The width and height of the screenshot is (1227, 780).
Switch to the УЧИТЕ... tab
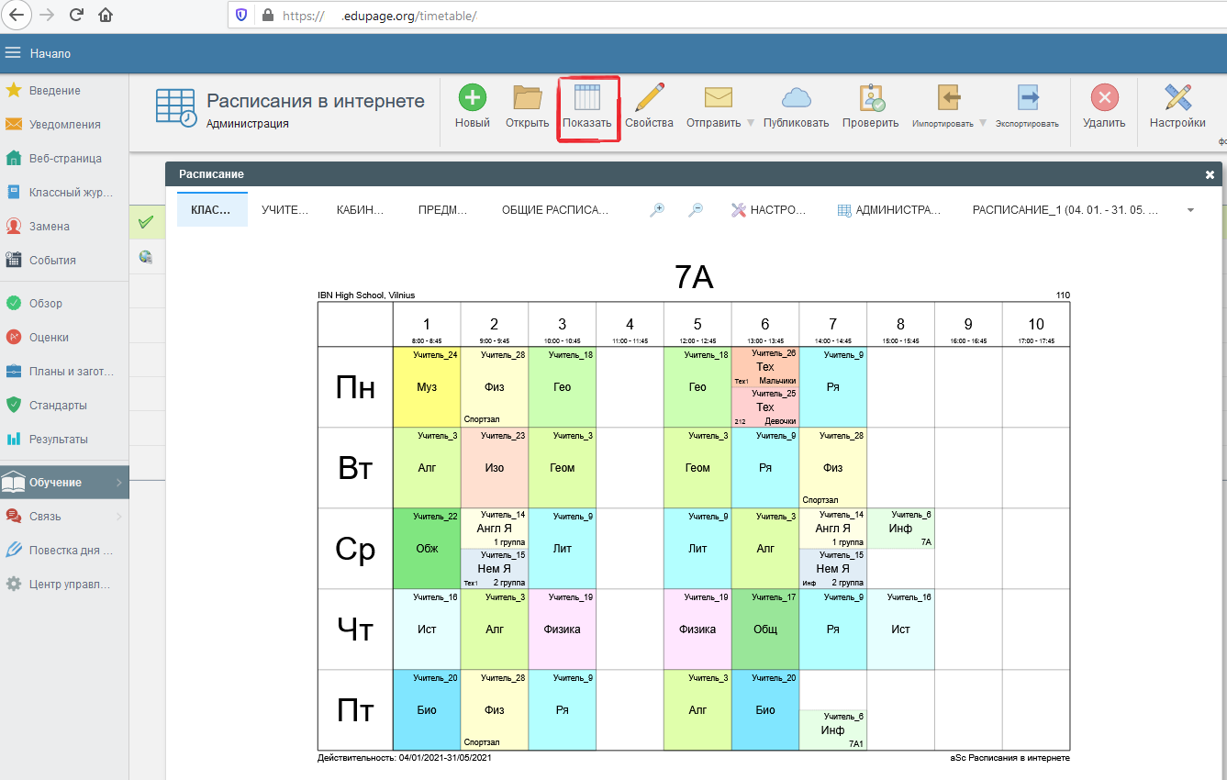(285, 210)
